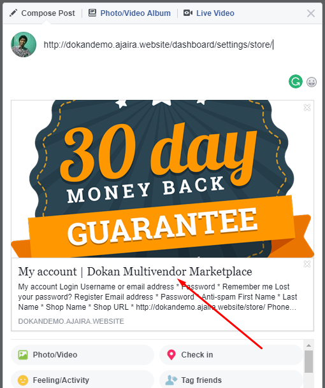Image resolution: width=325 pixels, height=388 pixels.
Task: Click the Grammarly green icon
Action: click(x=296, y=81)
